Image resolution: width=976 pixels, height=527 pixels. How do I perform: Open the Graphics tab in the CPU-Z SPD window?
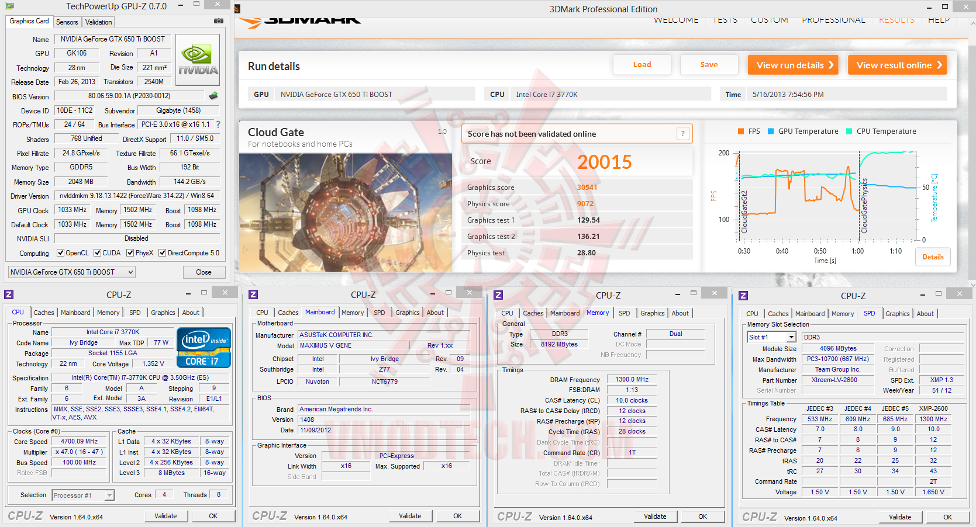click(x=897, y=314)
